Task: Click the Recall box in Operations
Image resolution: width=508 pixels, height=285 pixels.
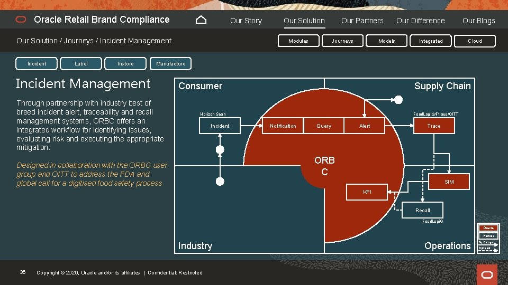Action: click(422, 211)
